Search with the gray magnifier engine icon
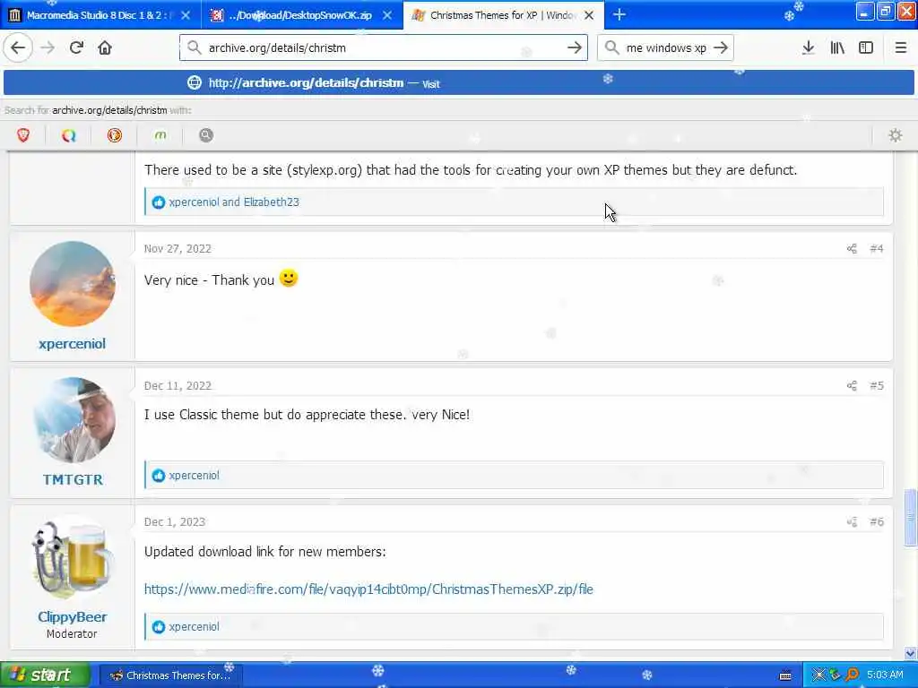The height and width of the screenshot is (688, 918). coord(205,135)
